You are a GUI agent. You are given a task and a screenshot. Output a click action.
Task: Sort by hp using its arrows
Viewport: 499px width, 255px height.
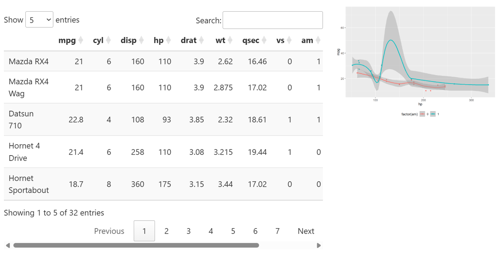[168, 40]
